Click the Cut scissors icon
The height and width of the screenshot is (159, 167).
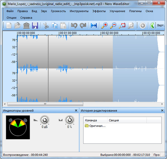46,26
